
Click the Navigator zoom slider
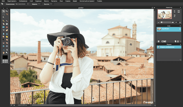pyautogui.click(x=168, y=22)
